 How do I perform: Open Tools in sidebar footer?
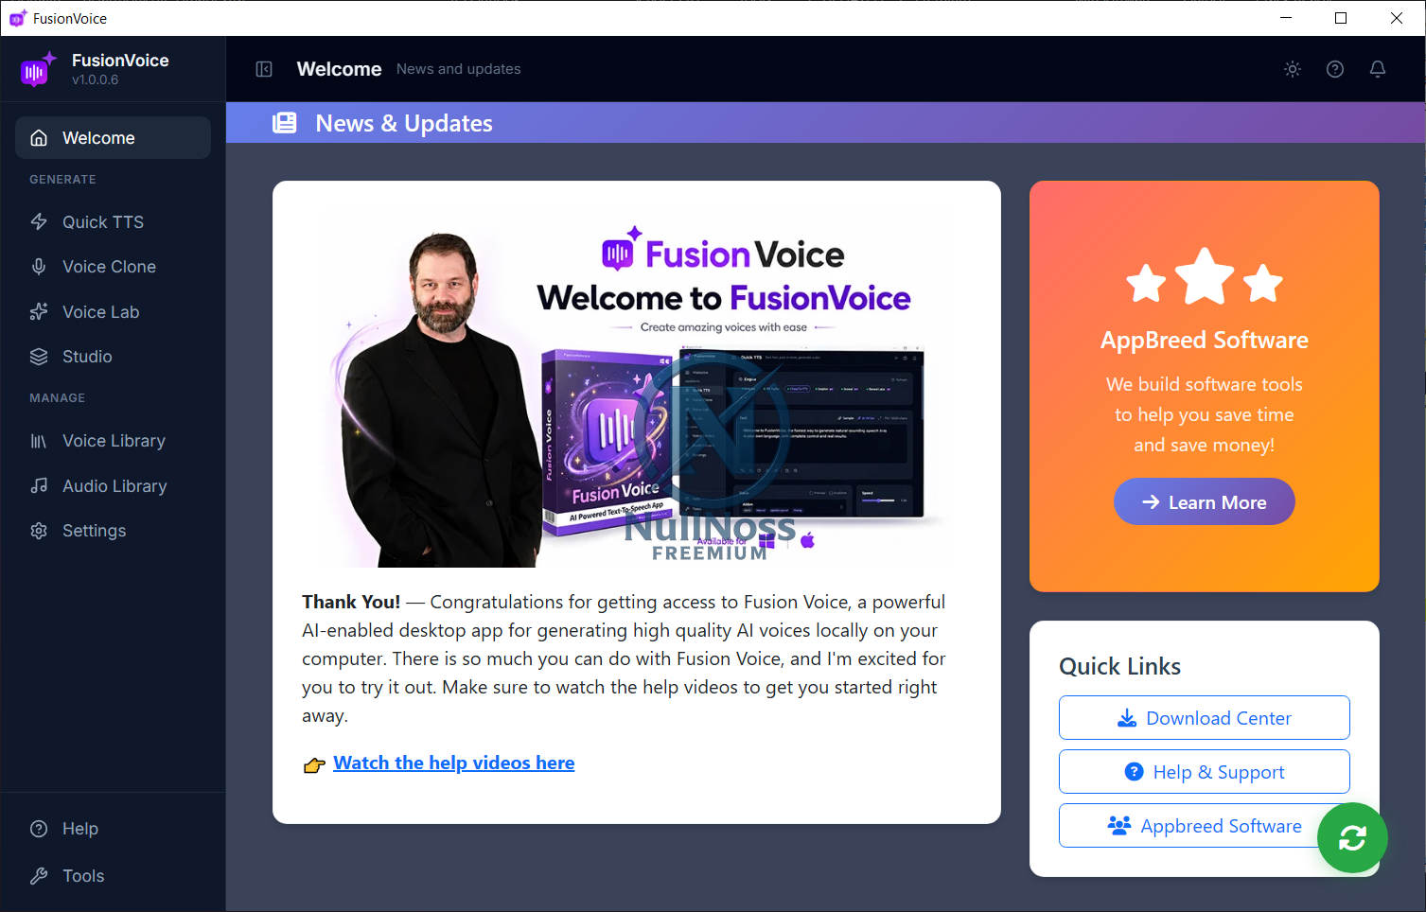pyautogui.click(x=113, y=876)
